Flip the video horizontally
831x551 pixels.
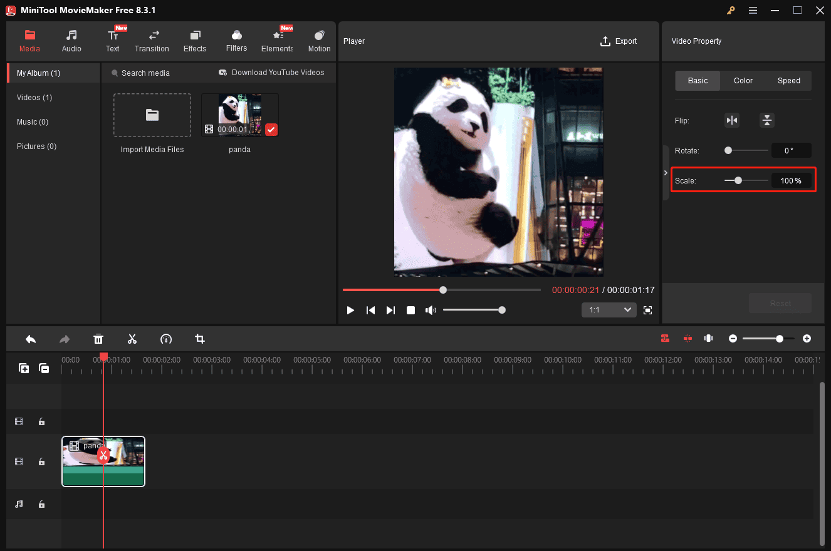(732, 120)
